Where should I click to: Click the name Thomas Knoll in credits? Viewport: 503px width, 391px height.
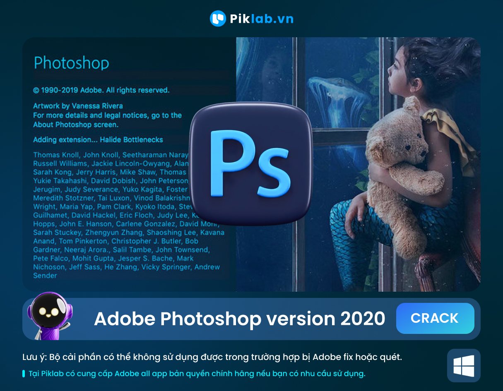pyautogui.click(x=56, y=155)
